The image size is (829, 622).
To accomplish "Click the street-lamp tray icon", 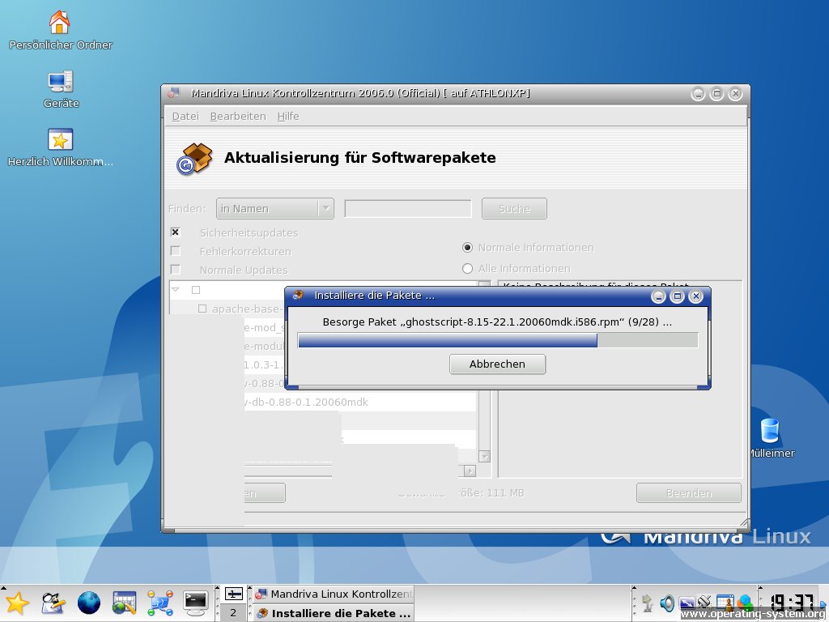I will coord(648,603).
